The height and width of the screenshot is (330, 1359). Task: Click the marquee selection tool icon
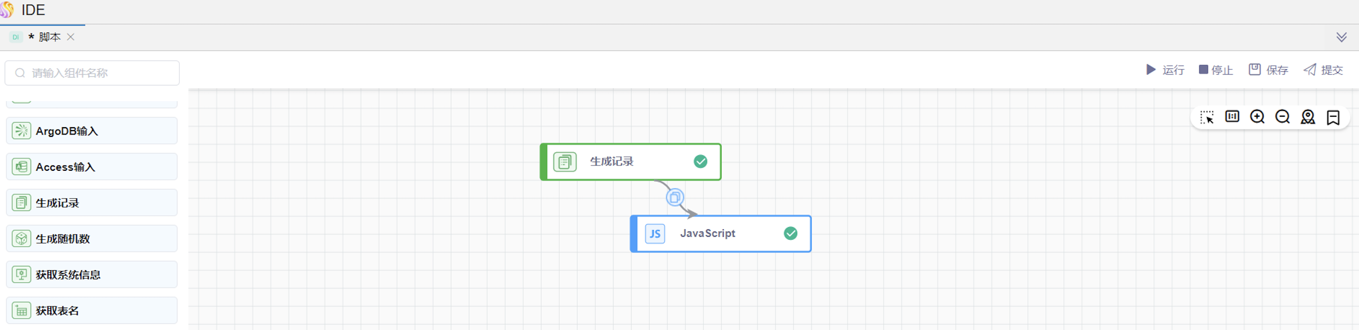coord(1207,117)
